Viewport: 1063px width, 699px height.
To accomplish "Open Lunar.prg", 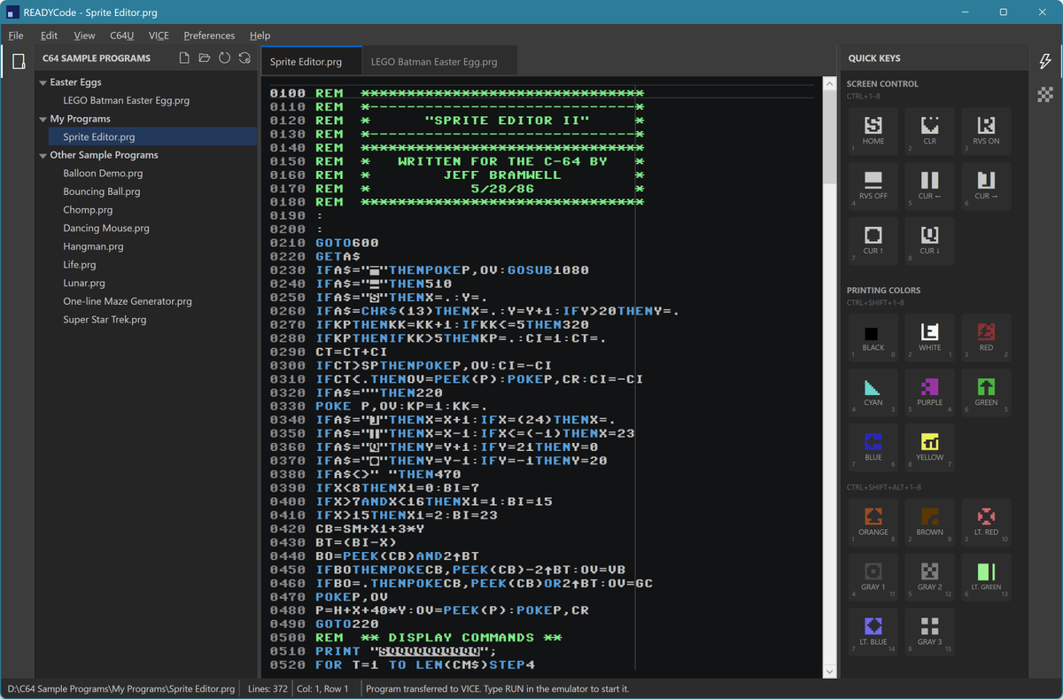I will pos(84,283).
